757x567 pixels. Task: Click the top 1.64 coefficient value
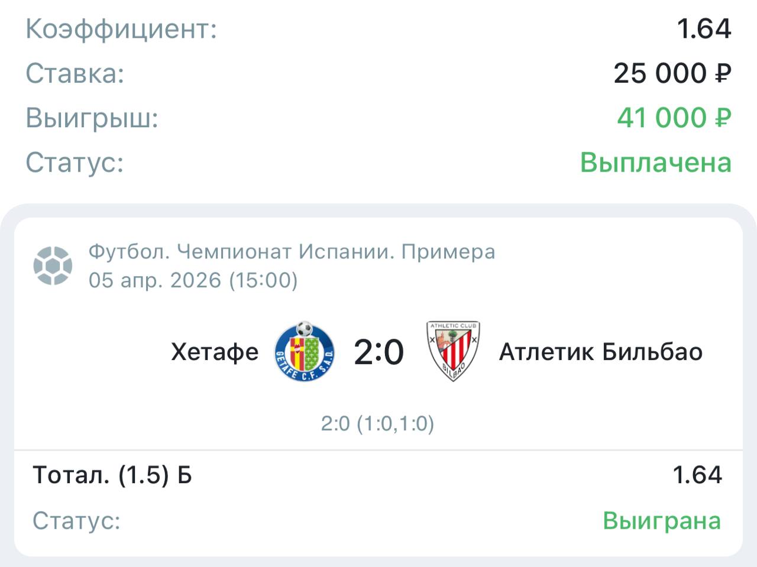point(704,29)
